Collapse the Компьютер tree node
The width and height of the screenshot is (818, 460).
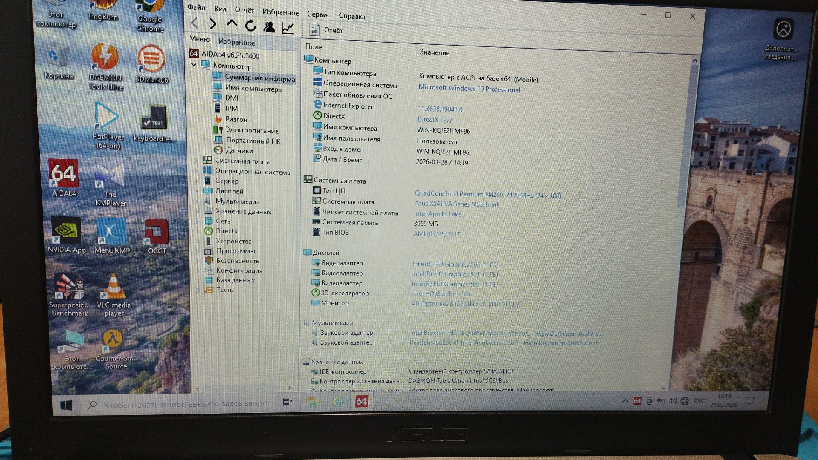(x=194, y=65)
